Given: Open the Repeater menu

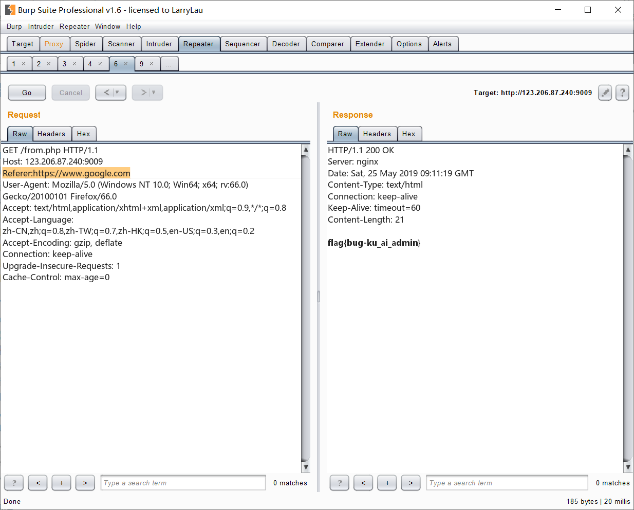Looking at the screenshot, I should click(x=74, y=26).
